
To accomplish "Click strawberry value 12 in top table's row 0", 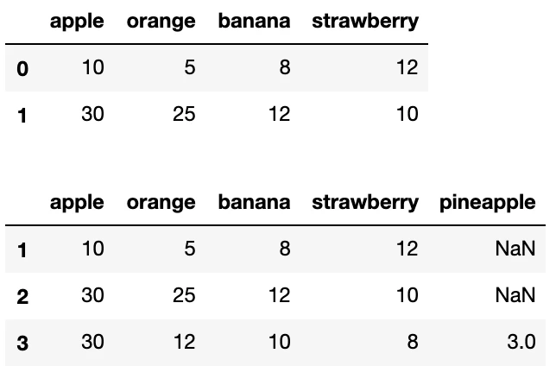I will (x=408, y=67).
